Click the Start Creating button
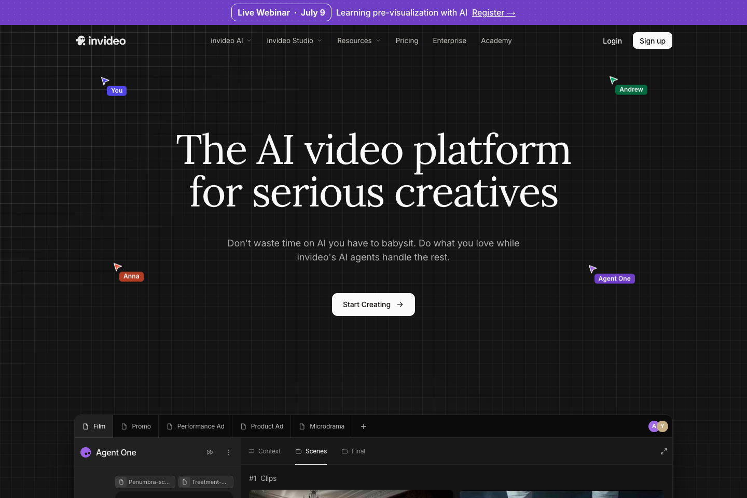747x498 pixels. [374, 305]
